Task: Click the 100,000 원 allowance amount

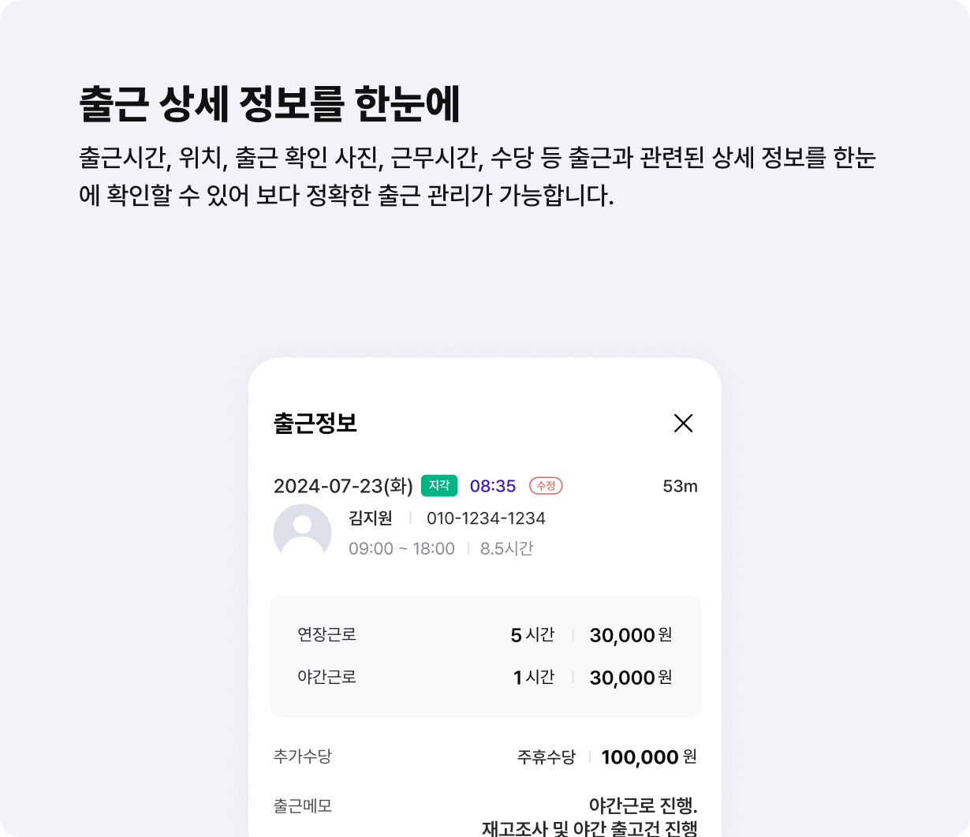Action: point(649,757)
